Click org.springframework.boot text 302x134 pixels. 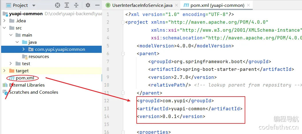point(208,62)
